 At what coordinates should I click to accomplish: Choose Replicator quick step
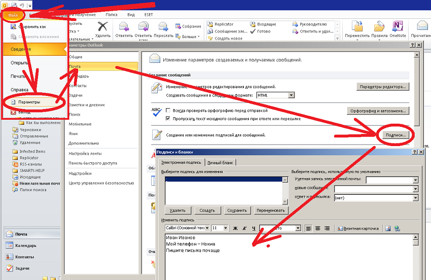point(221,24)
